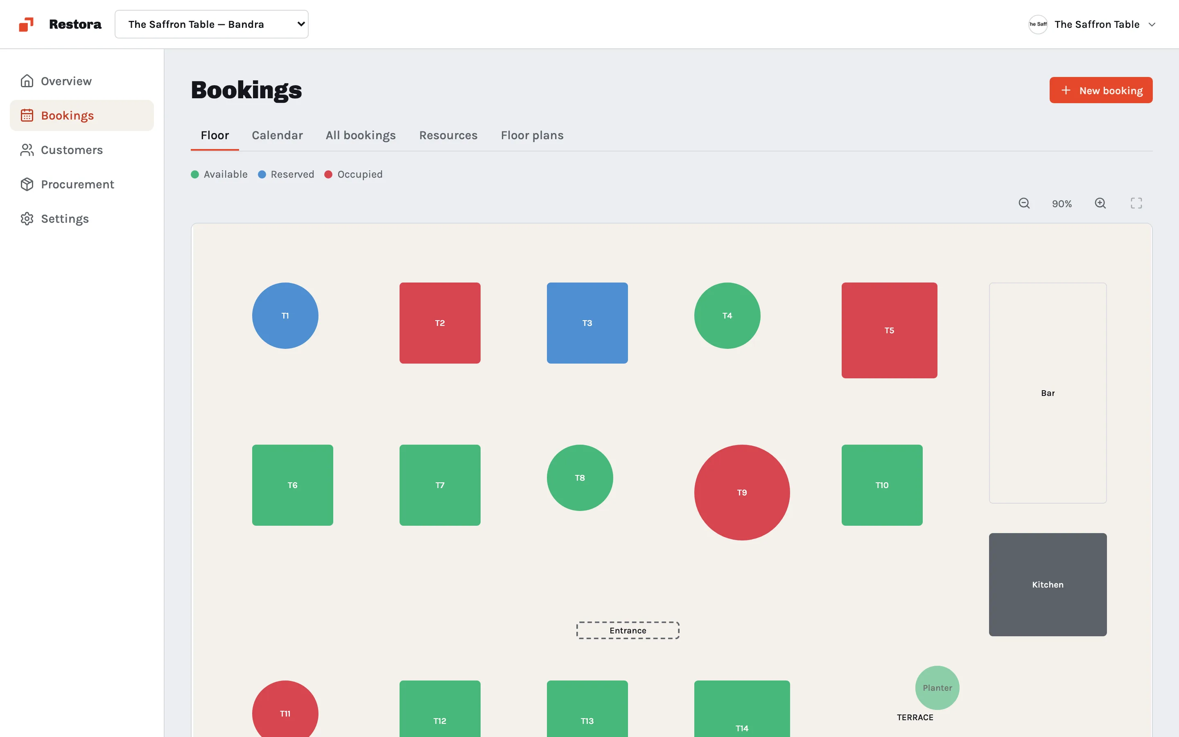Open Settings from the sidebar
1179x737 pixels.
coord(82,219)
